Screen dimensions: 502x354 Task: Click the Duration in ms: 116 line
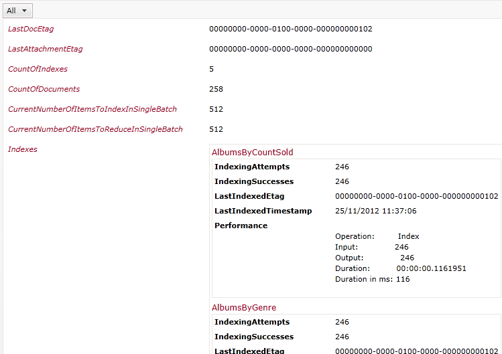click(373, 279)
